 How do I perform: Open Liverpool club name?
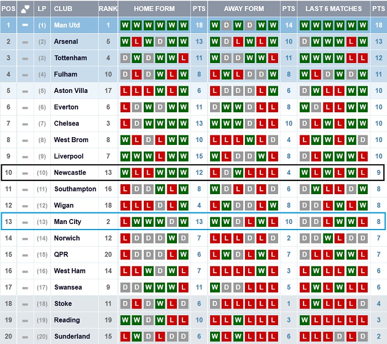pyautogui.click(x=69, y=157)
